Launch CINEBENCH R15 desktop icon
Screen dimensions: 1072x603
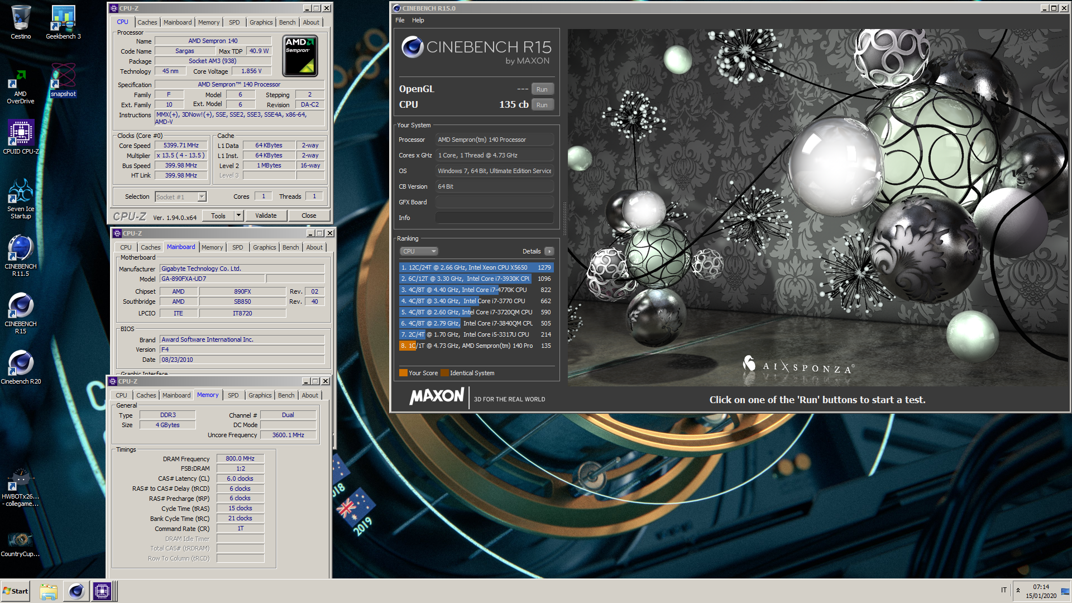21,313
